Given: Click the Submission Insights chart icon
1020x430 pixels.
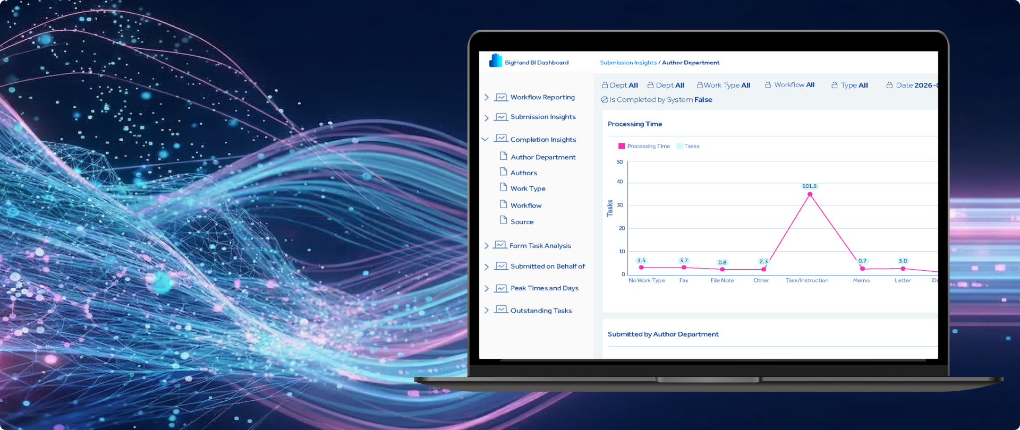Looking at the screenshot, I should tap(500, 117).
